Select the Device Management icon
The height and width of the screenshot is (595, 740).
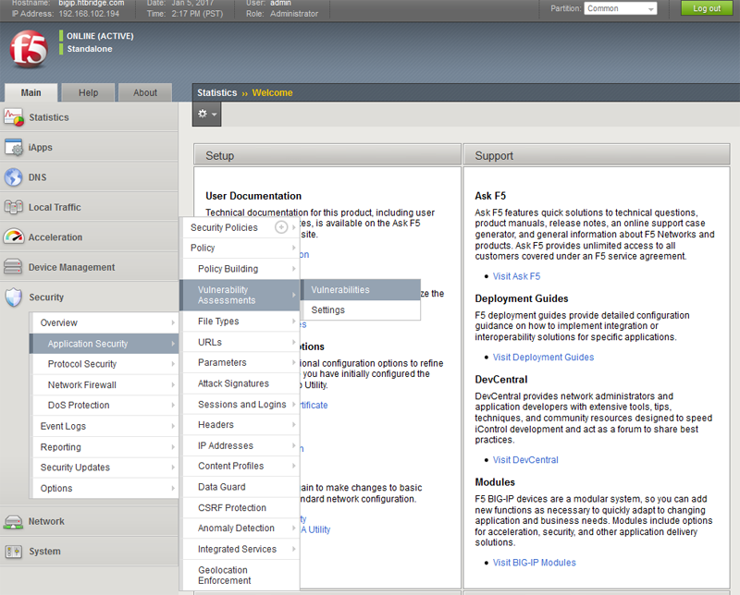(x=14, y=268)
